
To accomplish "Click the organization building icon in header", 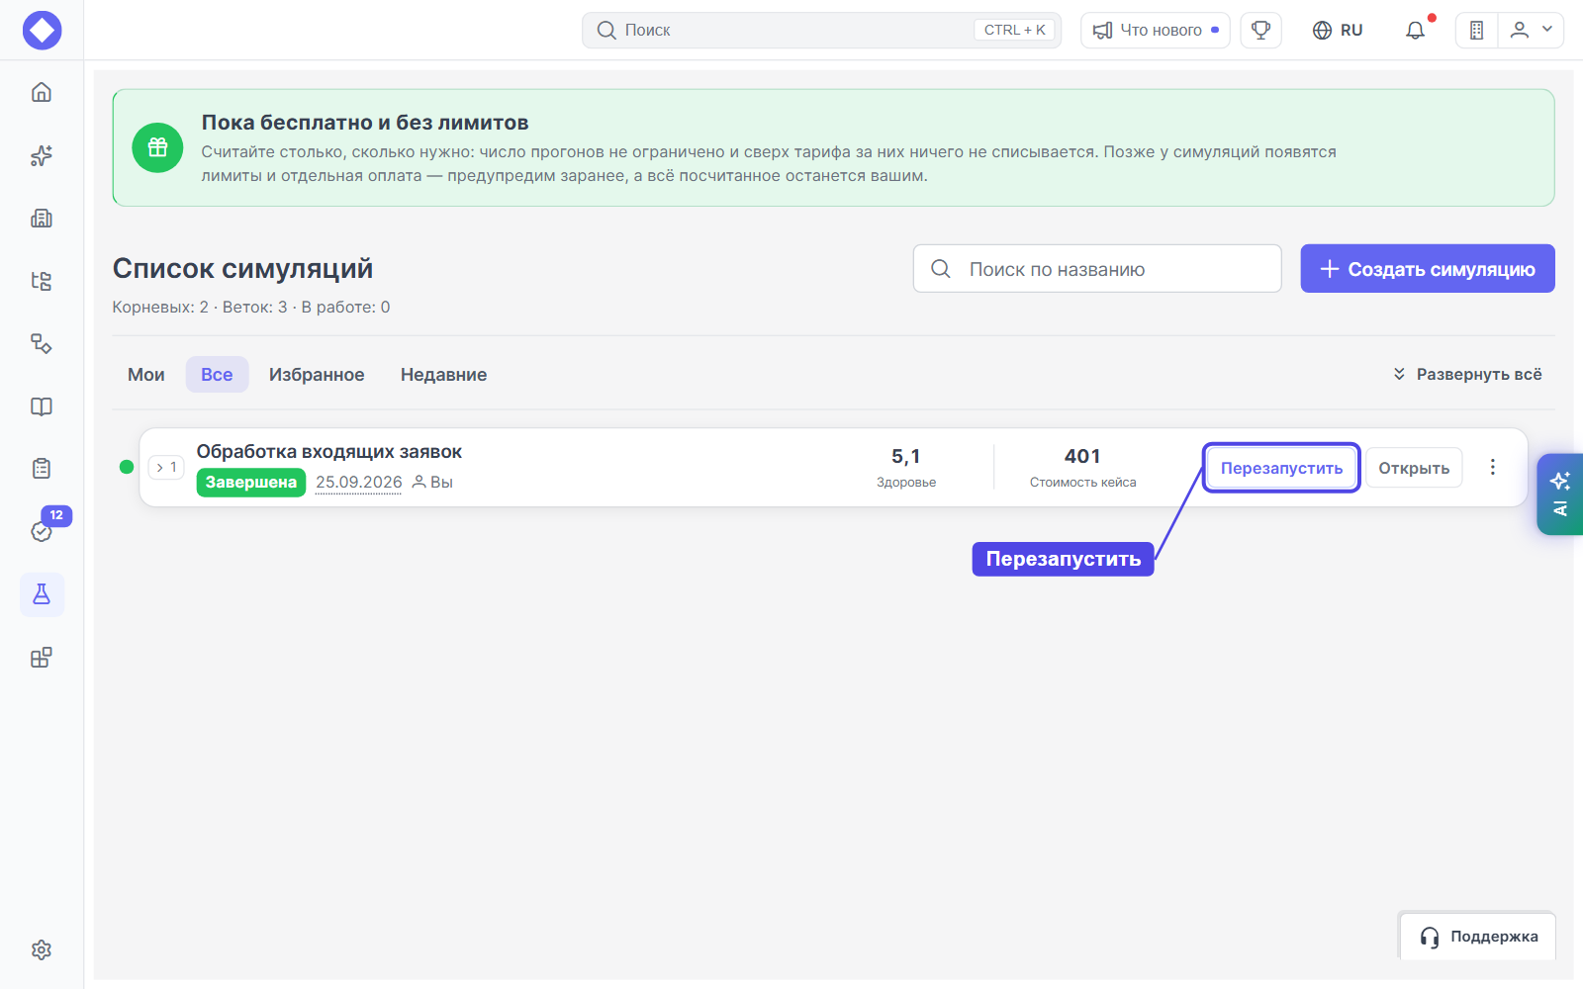I will pyautogui.click(x=1476, y=30).
